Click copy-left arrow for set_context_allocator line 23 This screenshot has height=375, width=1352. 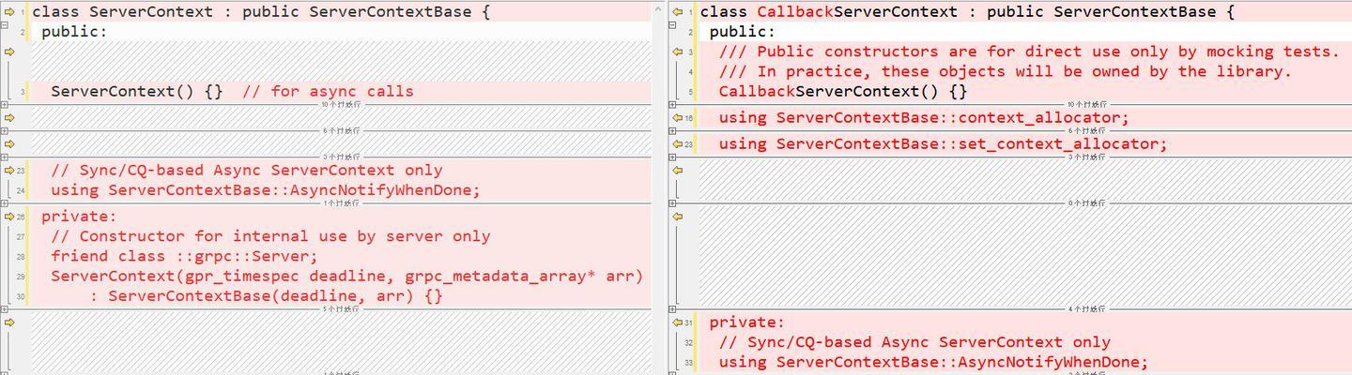click(678, 144)
